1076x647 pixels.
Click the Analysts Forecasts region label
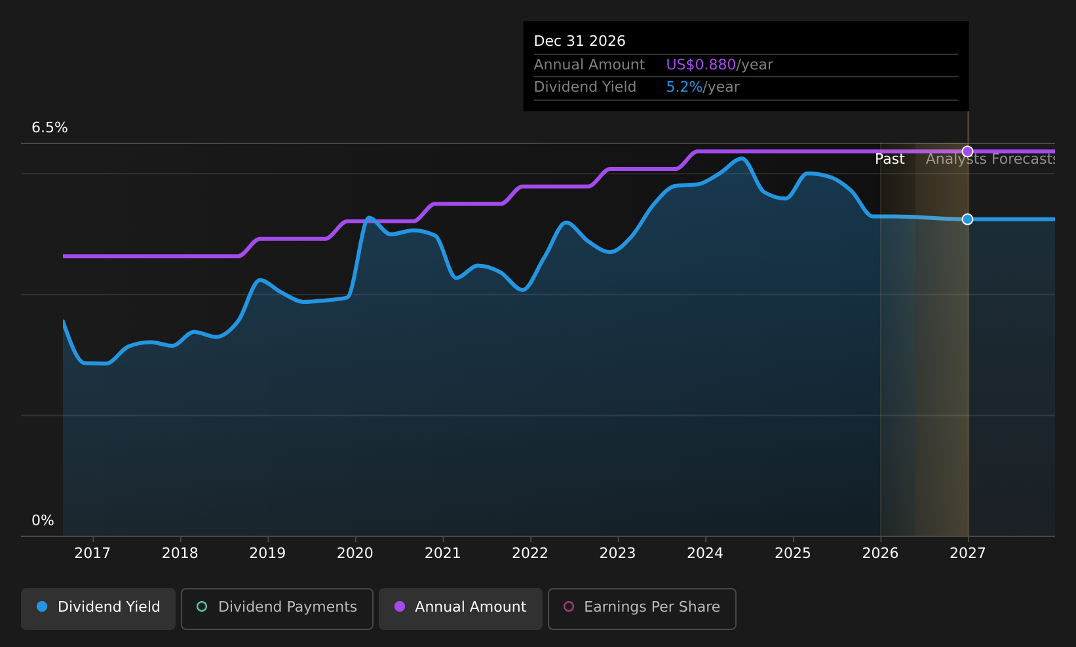pos(990,159)
